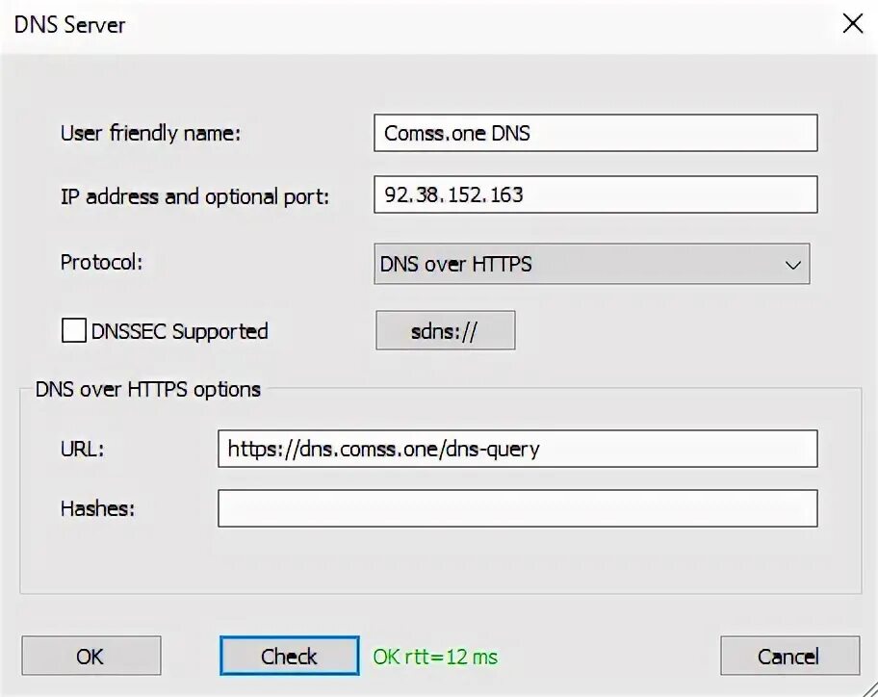Click the sdns:// button

(445, 330)
